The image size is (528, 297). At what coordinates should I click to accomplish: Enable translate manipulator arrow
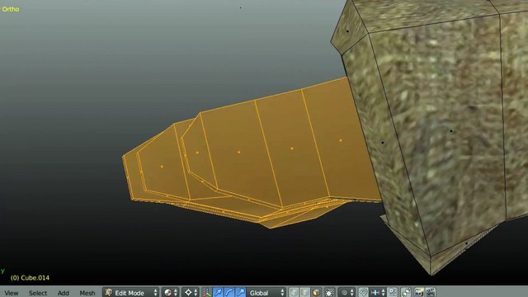[218, 293]
